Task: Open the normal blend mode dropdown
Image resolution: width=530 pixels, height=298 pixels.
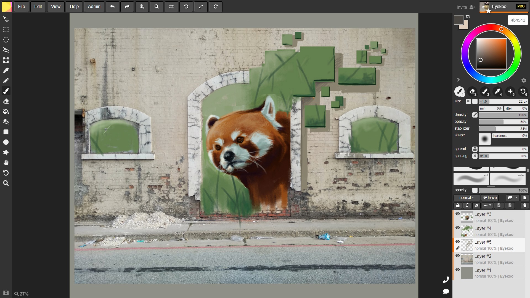Action: pyautogui.click(x=467, y=198)
